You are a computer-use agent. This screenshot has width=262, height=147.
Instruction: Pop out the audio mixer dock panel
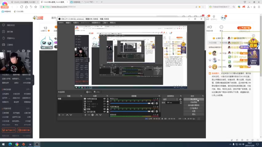coord(159,96)
